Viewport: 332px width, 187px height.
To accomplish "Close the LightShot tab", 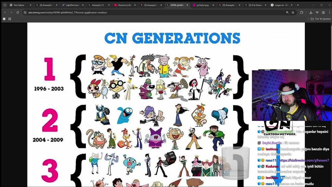I will [83, 5].
